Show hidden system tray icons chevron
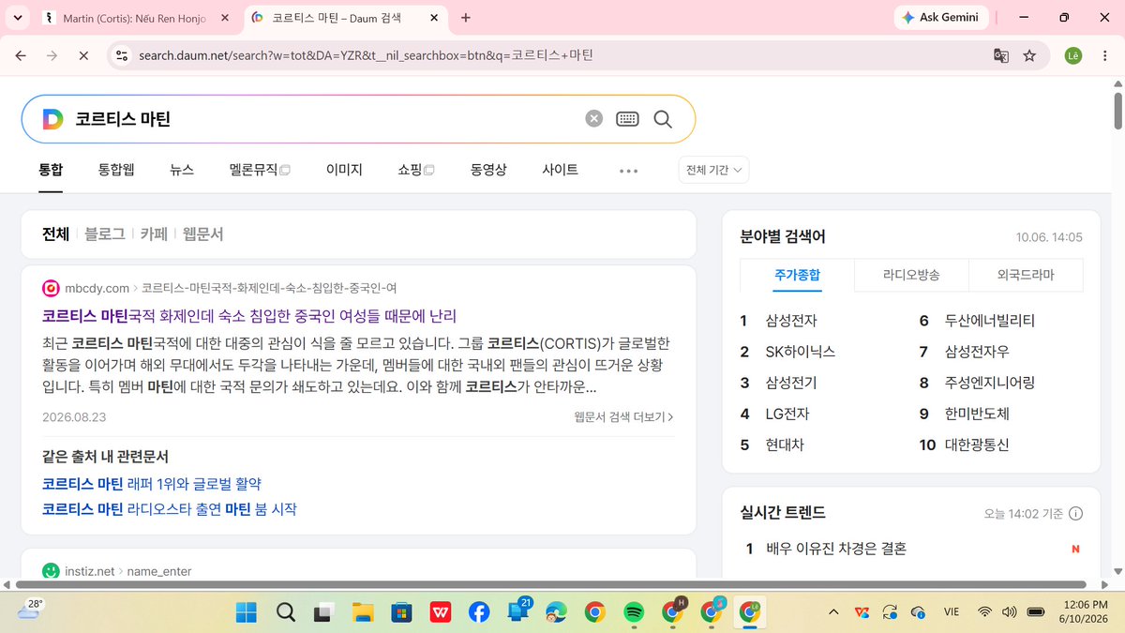This screenshot has width=1125, height=633. pyautogui.click(x=833, y=612)
